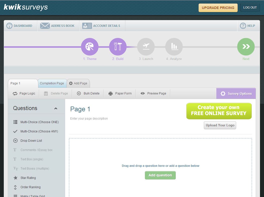Image resolution: width=264 pixels, height=197 pixels.
Task: Collapse the Questions panel chevron
Action: [x=56, y=109]
